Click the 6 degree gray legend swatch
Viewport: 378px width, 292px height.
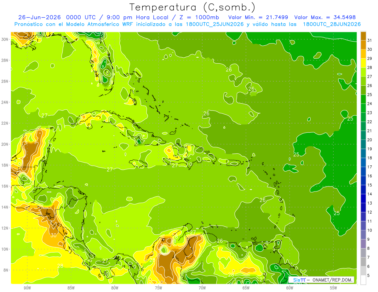363,262
